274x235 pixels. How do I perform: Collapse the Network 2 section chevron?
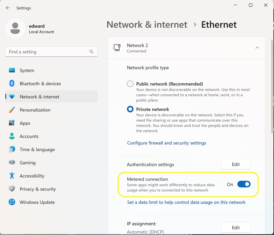tap(257, 48)
